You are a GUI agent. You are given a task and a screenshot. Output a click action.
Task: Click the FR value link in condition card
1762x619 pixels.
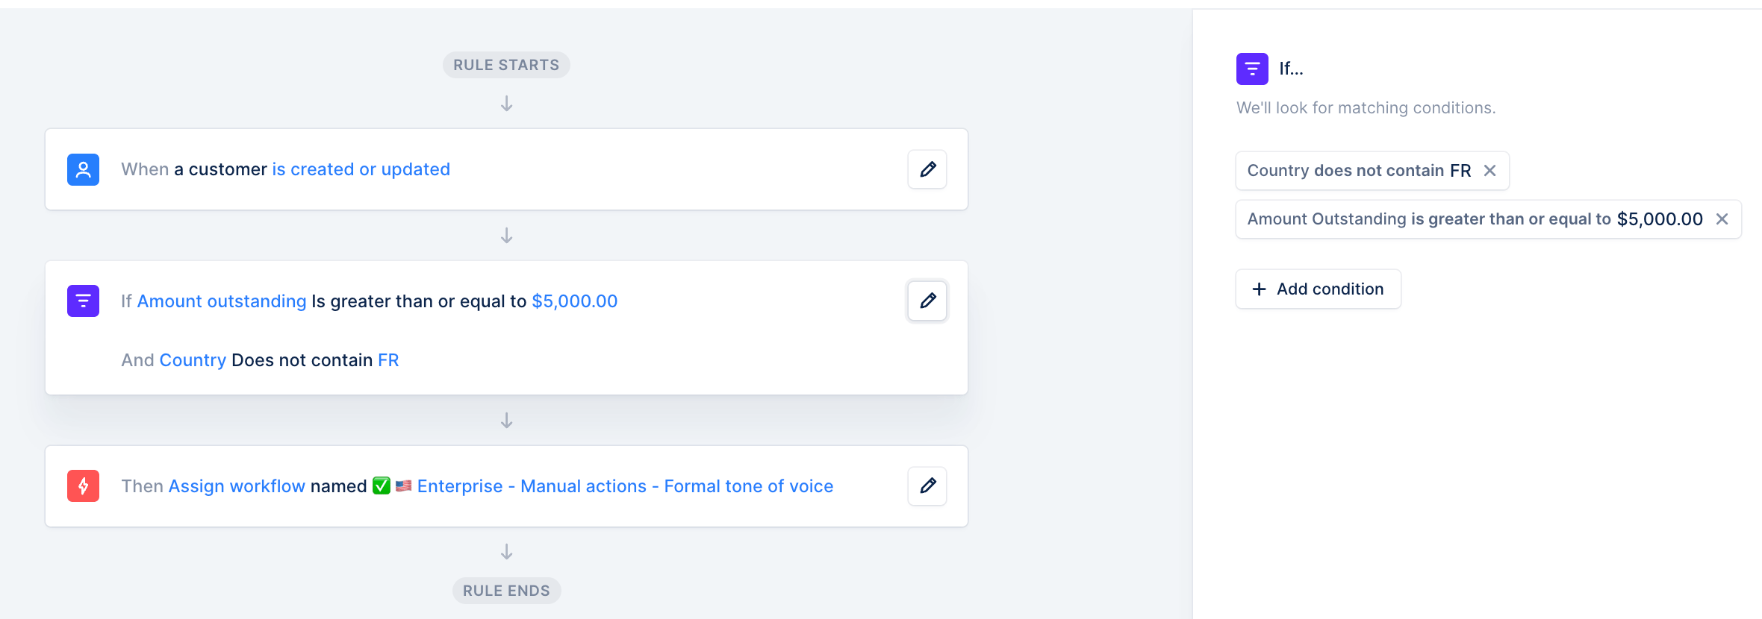[388, 360]
